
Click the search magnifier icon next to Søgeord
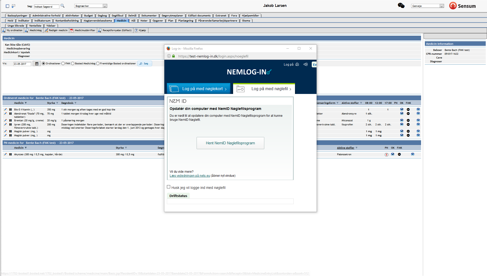63,6
